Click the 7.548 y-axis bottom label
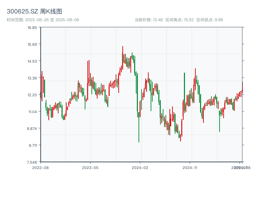Viewport: 269px width, 202px height. (32, 162)
